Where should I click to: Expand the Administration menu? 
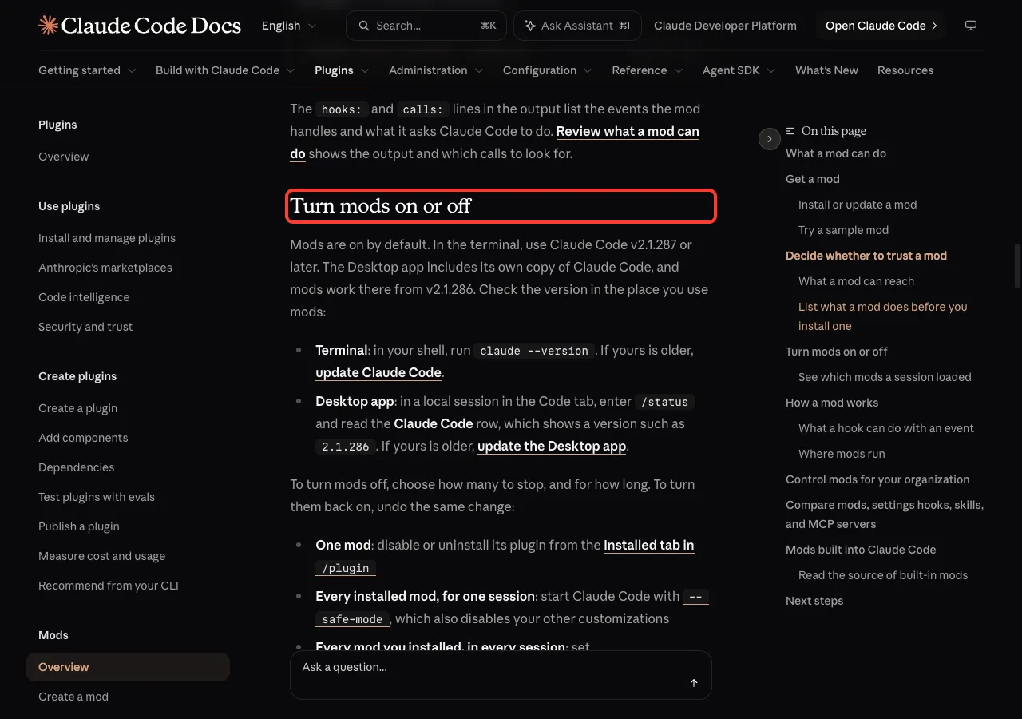pos(436,70)
